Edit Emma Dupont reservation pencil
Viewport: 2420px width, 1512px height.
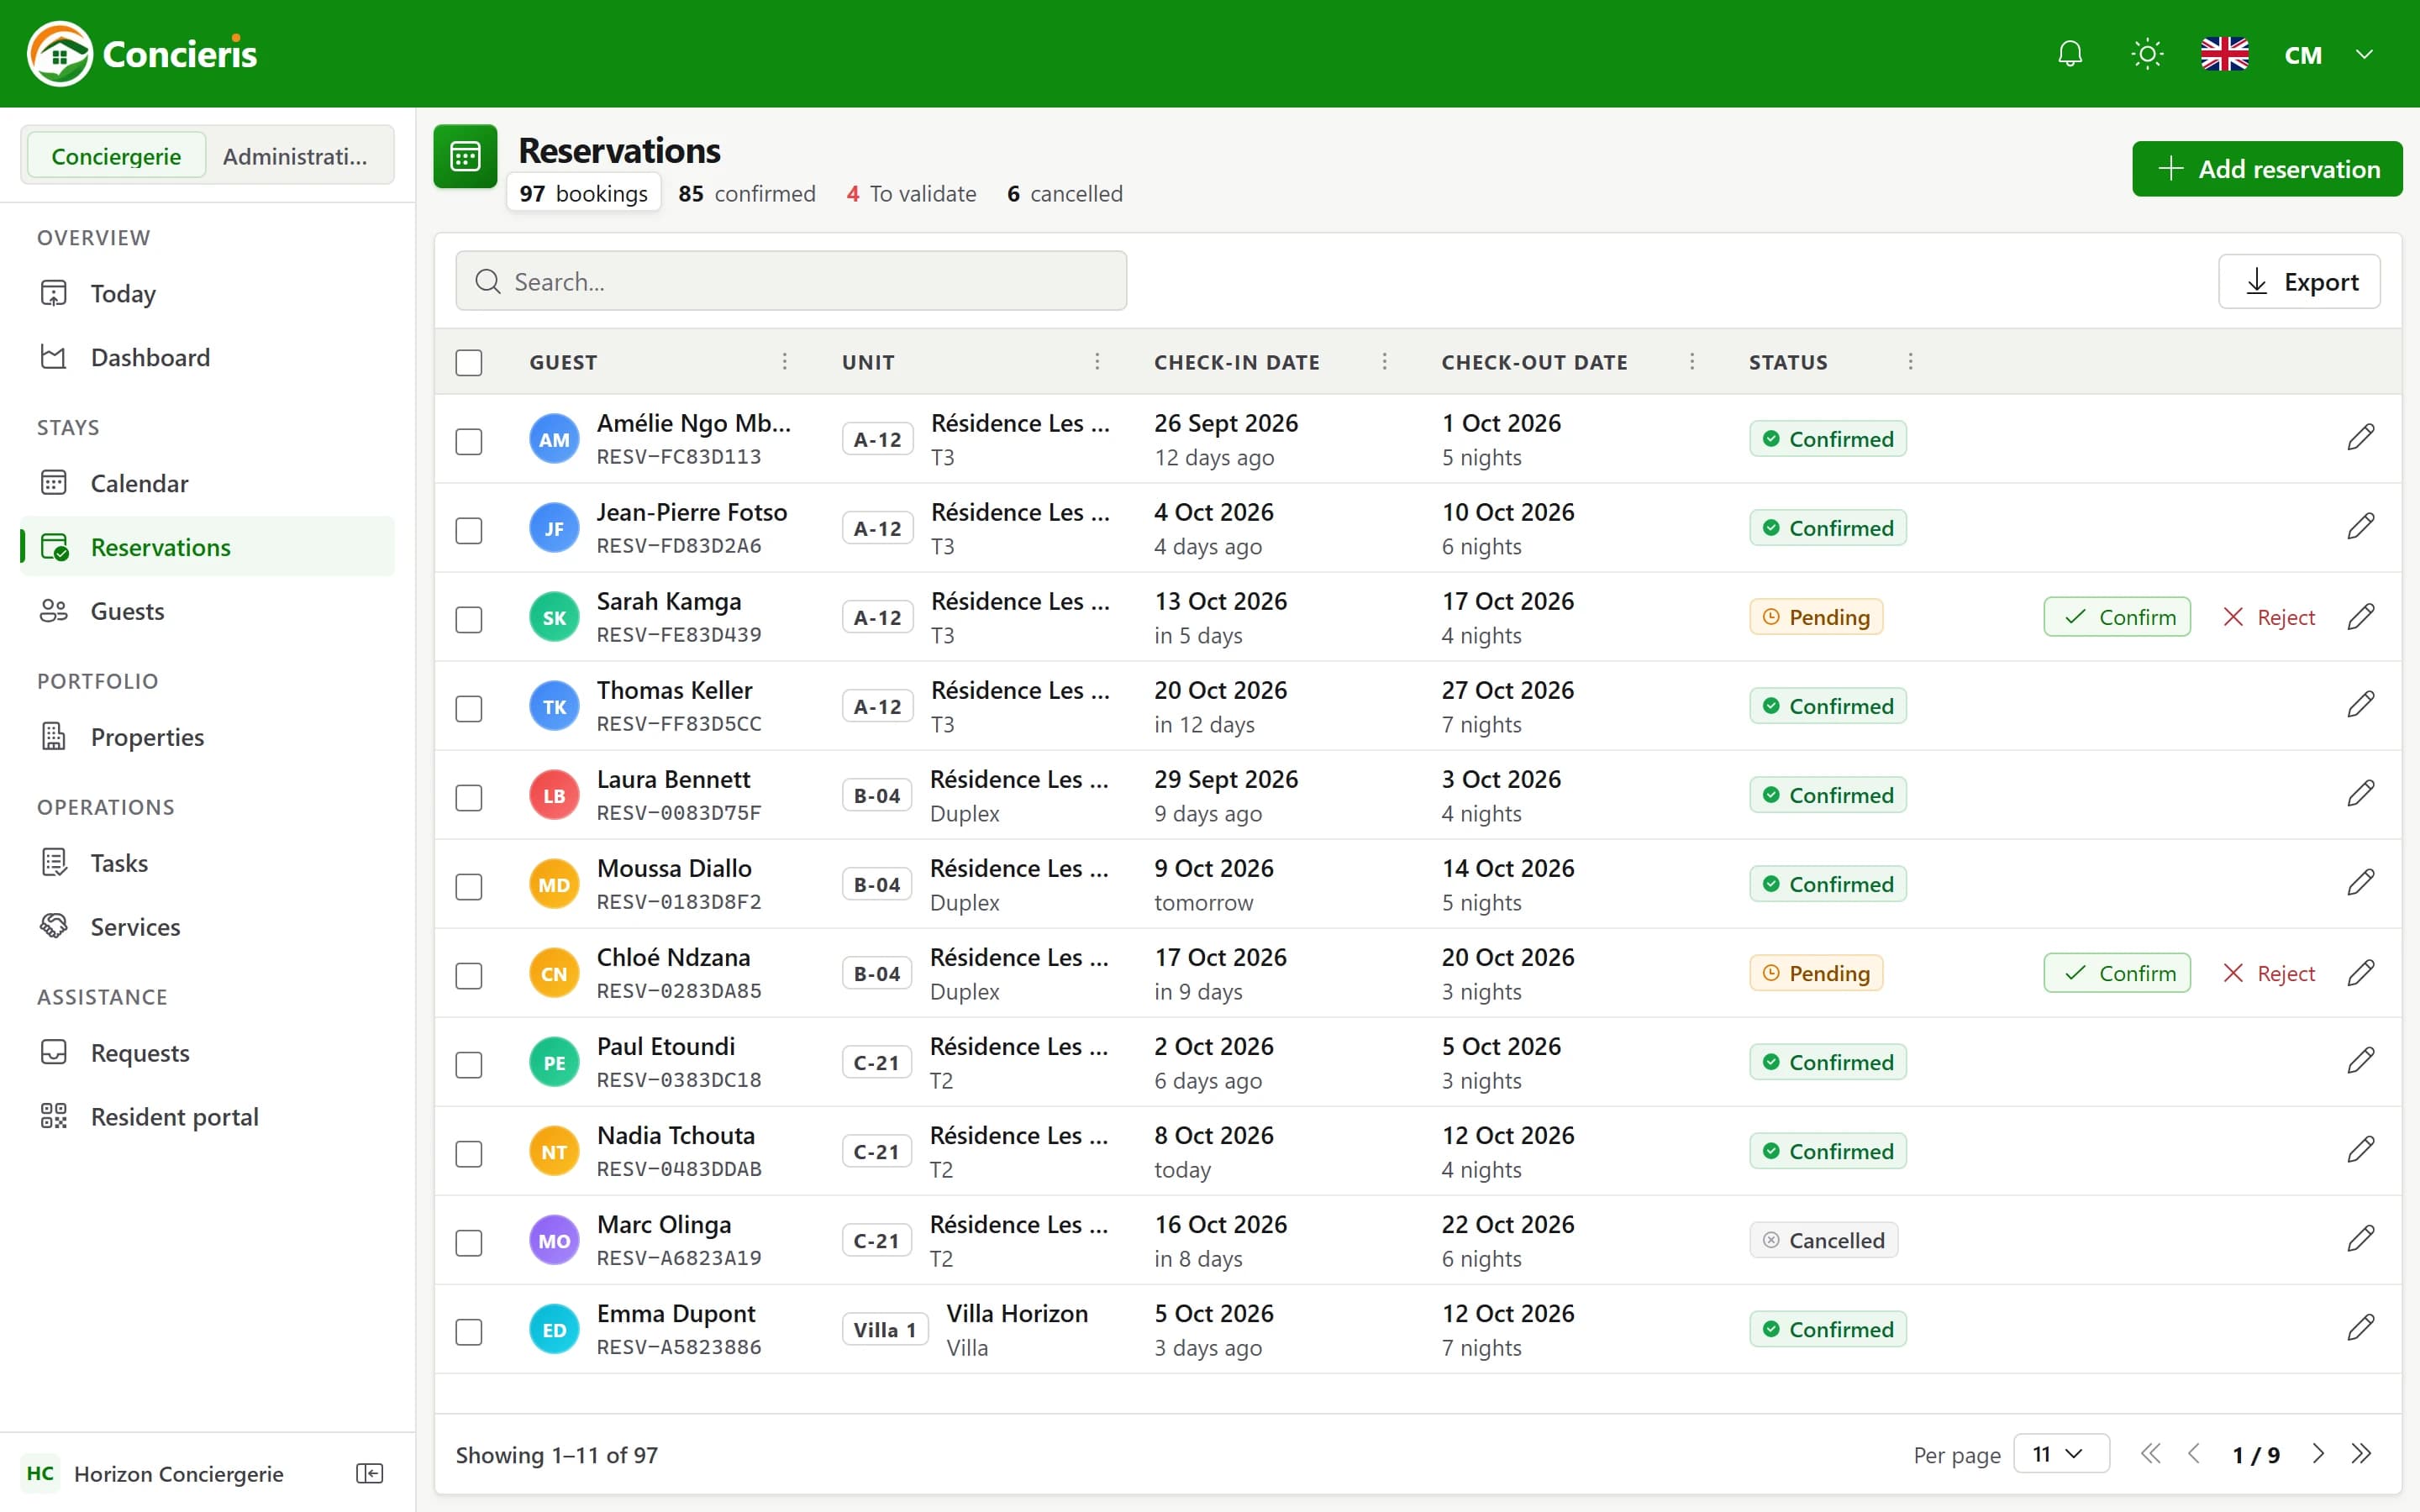point(2360,1328)
